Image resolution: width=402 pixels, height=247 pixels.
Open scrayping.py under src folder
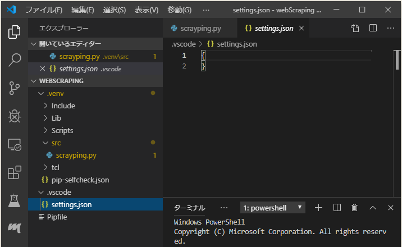click(x=95, y=155)
